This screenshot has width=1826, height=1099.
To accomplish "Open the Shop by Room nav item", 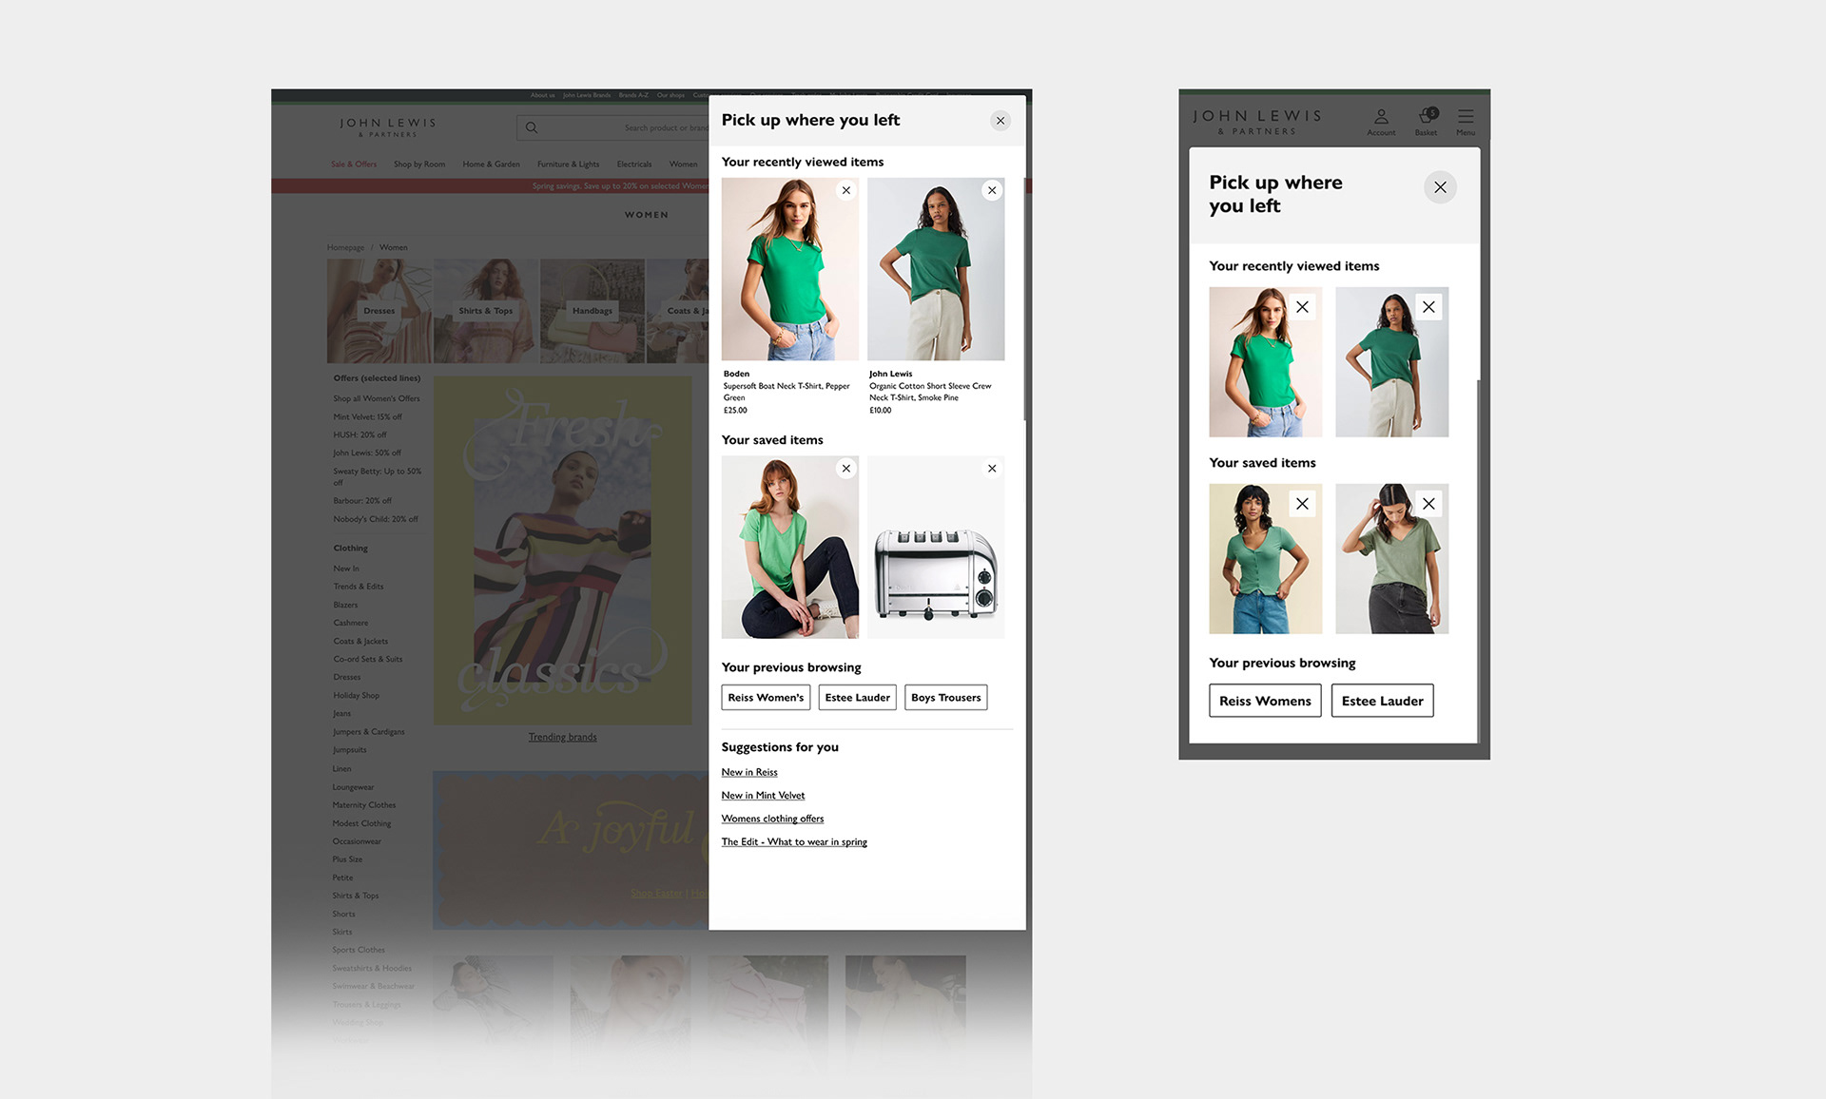I will 419,164.
